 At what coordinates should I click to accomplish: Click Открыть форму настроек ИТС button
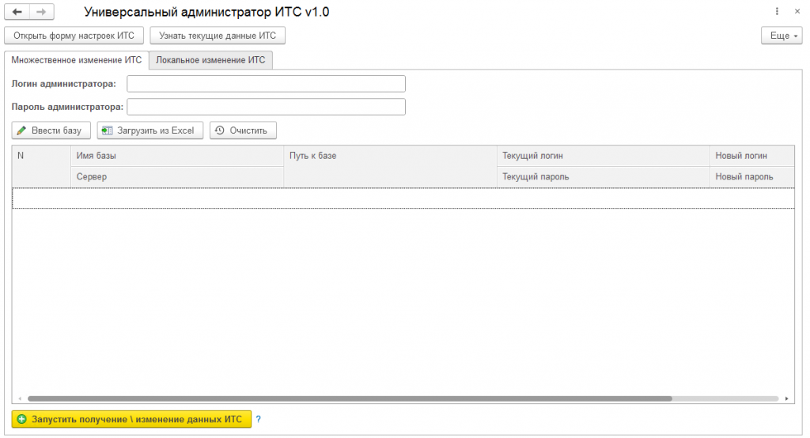pos(74,36)
